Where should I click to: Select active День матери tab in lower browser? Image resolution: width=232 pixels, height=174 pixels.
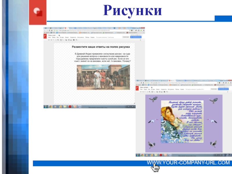[x=172, y=81]
